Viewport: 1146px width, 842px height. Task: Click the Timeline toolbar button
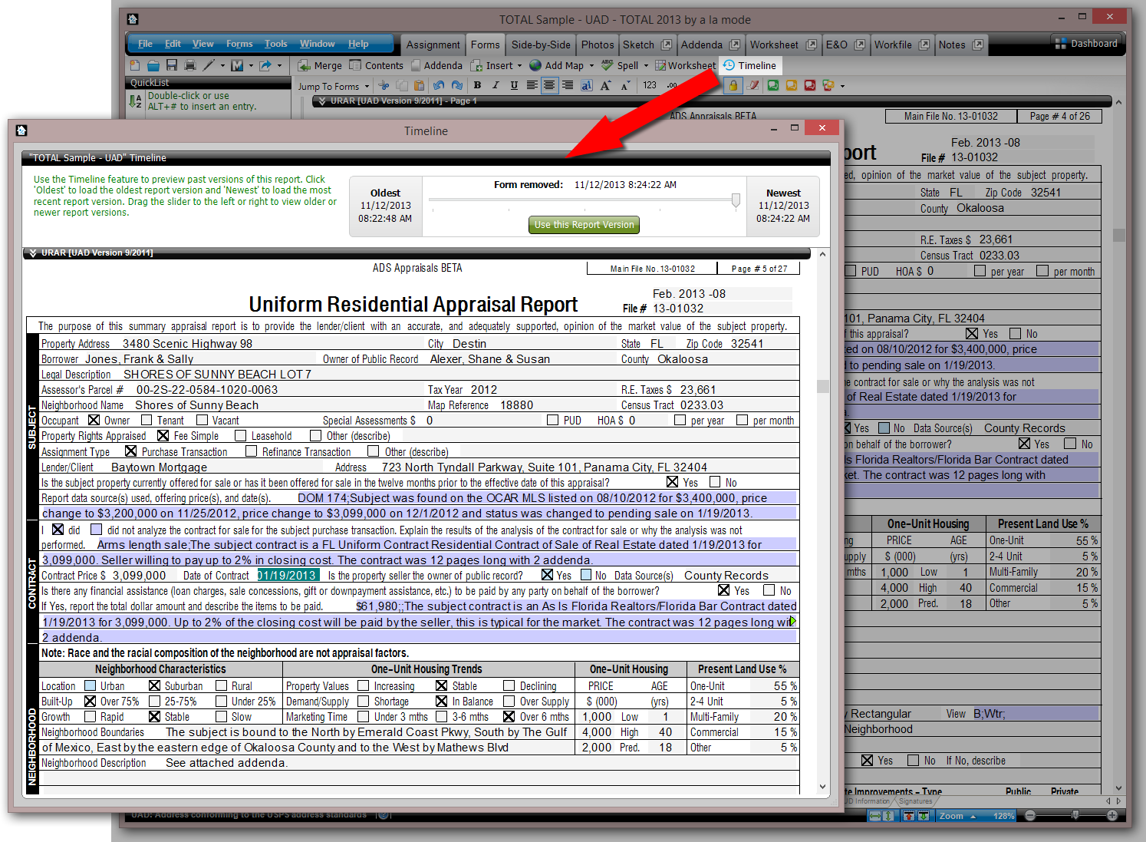749,66
